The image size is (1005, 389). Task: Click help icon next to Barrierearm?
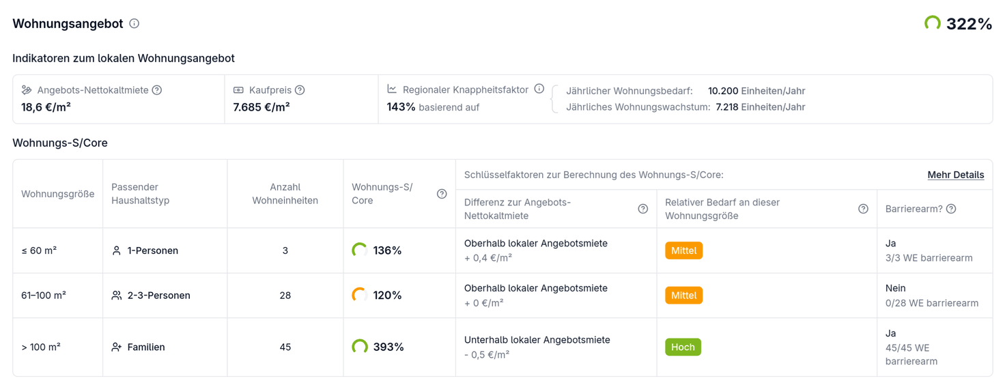pyautogui.click(x=951, y=209)
